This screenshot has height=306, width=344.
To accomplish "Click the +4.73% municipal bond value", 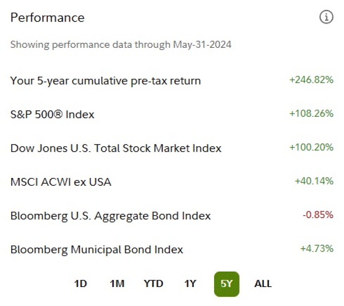I will pyautogui.click(x=317, y=248).
